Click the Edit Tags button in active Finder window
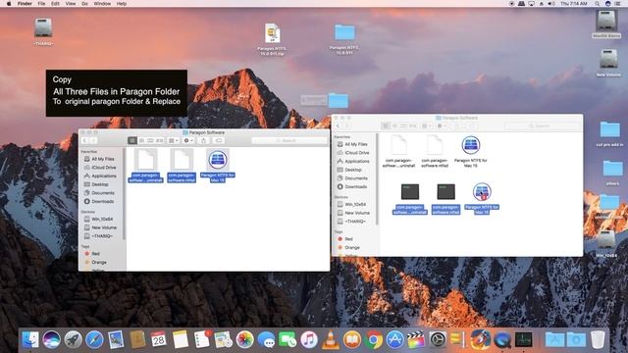This screenshot has height=353, width=628. [x=219, y=140]
